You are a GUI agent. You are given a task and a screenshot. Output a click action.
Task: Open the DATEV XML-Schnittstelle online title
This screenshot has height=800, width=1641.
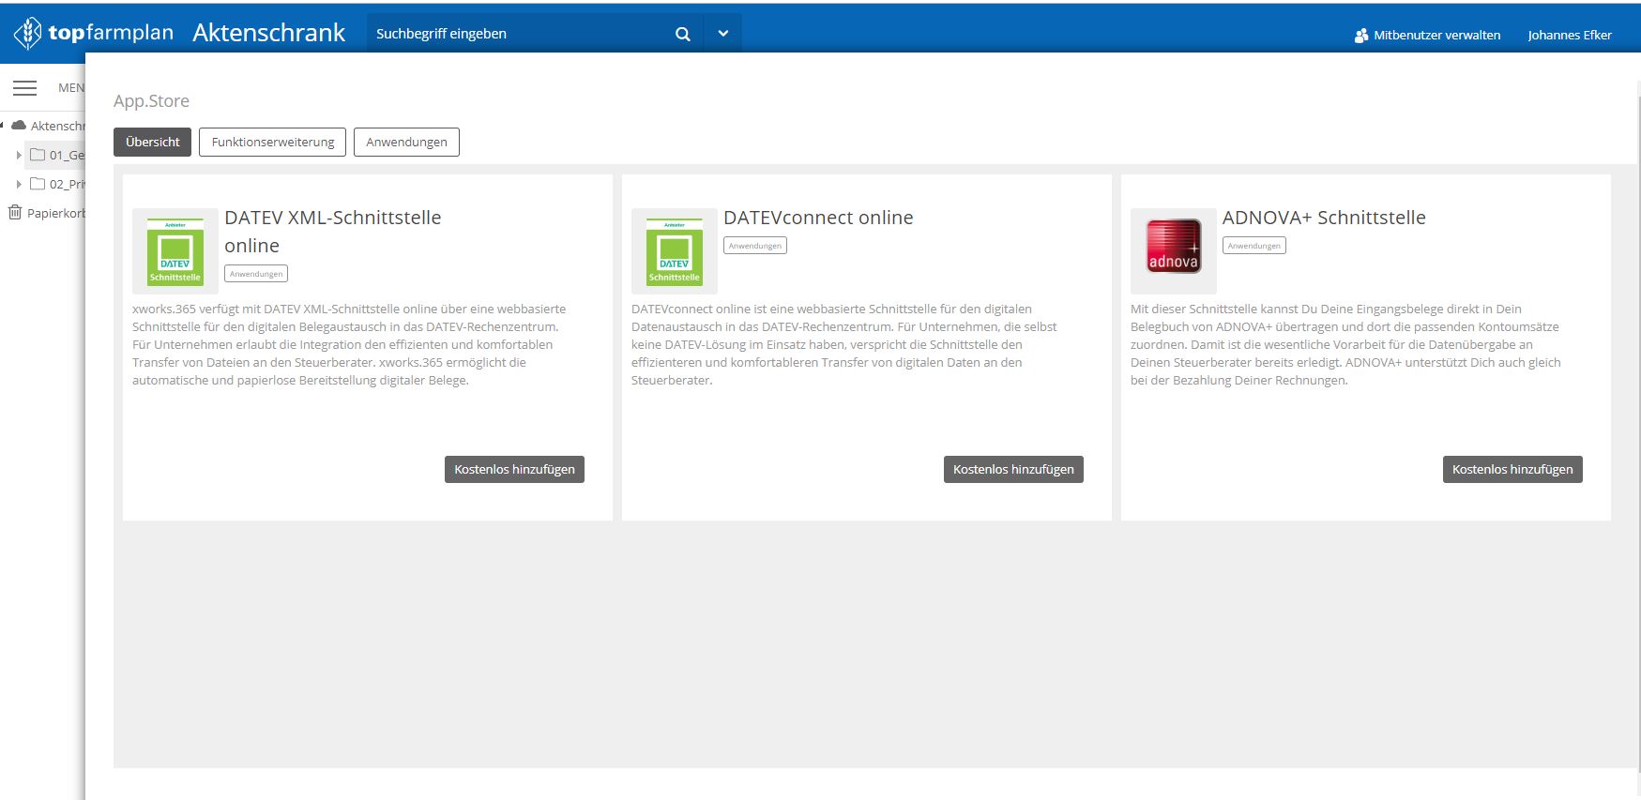pos(332,232)
